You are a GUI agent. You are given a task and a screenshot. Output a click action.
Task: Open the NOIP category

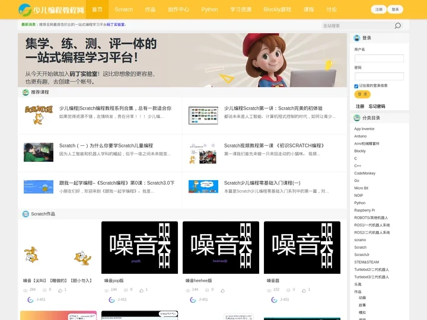coord(359,196)
